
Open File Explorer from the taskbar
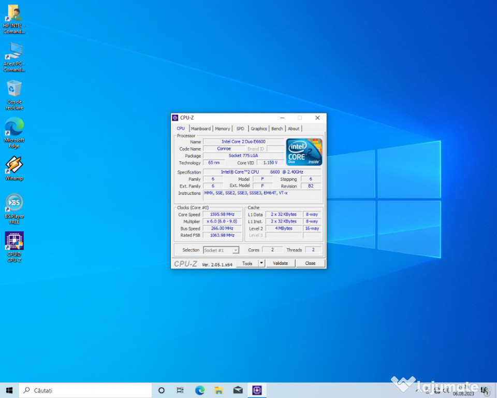[218, 390]
